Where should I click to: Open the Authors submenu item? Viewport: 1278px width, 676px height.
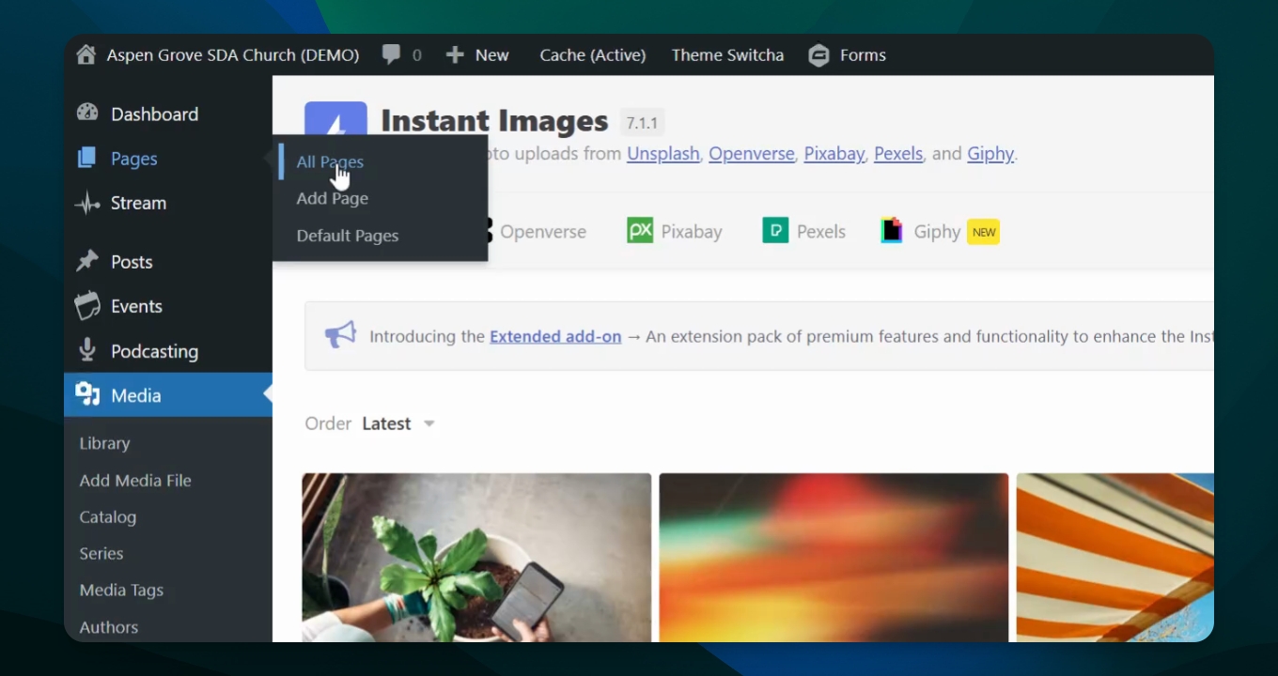[x=109, y=627]
